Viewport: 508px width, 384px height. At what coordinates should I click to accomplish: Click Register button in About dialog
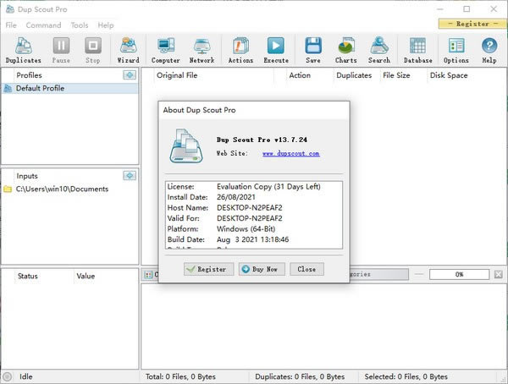(x=208, y=269)
